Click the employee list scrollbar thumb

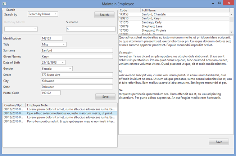click(231, 19)
